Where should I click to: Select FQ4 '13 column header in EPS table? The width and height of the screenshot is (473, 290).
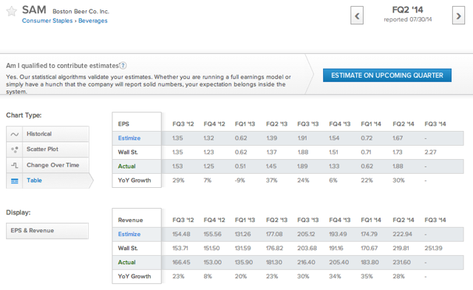pos(340,124)
